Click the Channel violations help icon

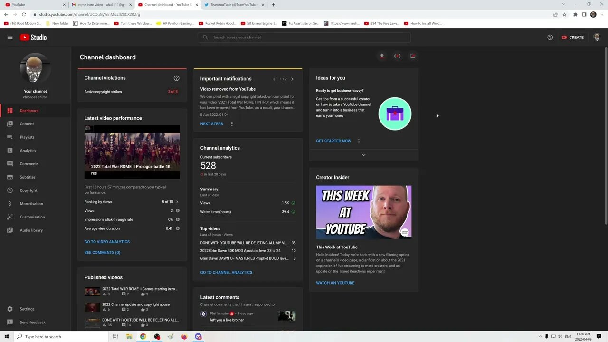176,78
